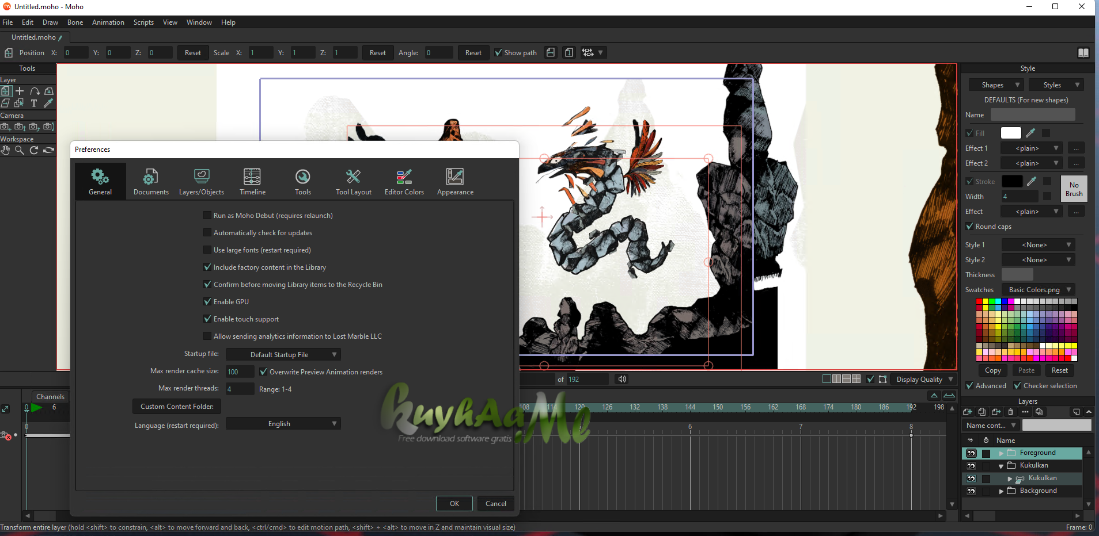Switch to Timeline preferences tab
The height and width of the screenshot is (536, 1099).
[252, 181]
